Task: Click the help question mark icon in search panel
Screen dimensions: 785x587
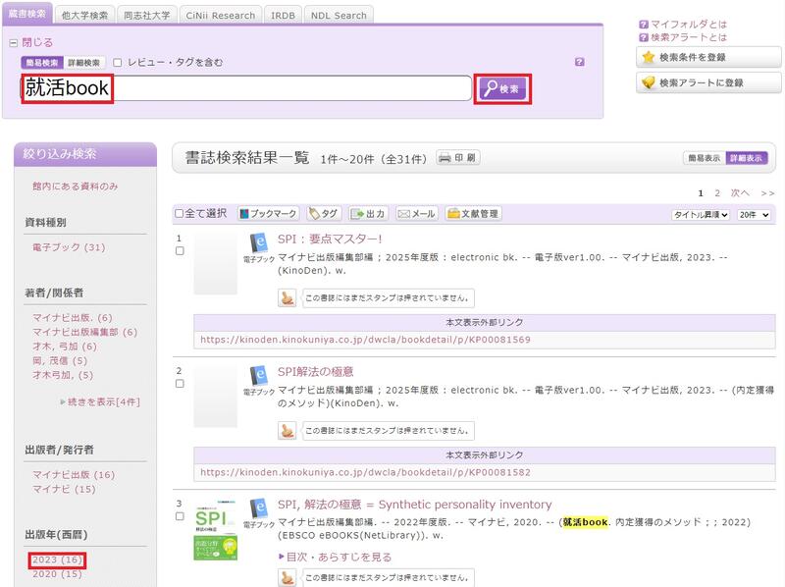Action: tap(580, 62)
